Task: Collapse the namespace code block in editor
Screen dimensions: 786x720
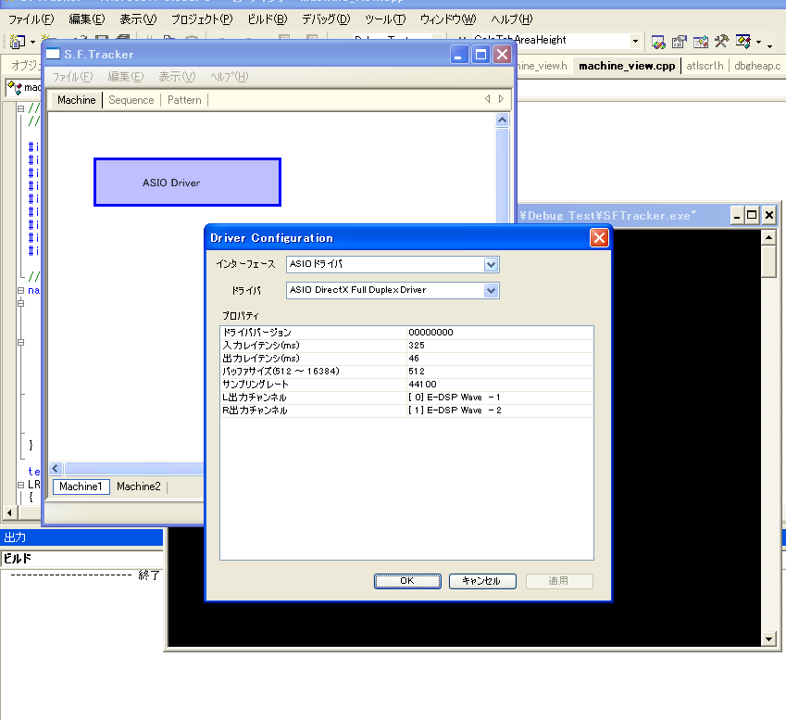Action: 21,290
